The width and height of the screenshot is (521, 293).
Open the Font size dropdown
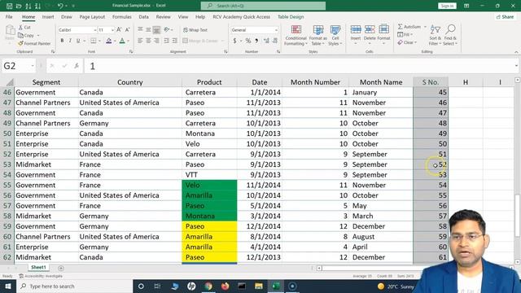click(112, 30)
